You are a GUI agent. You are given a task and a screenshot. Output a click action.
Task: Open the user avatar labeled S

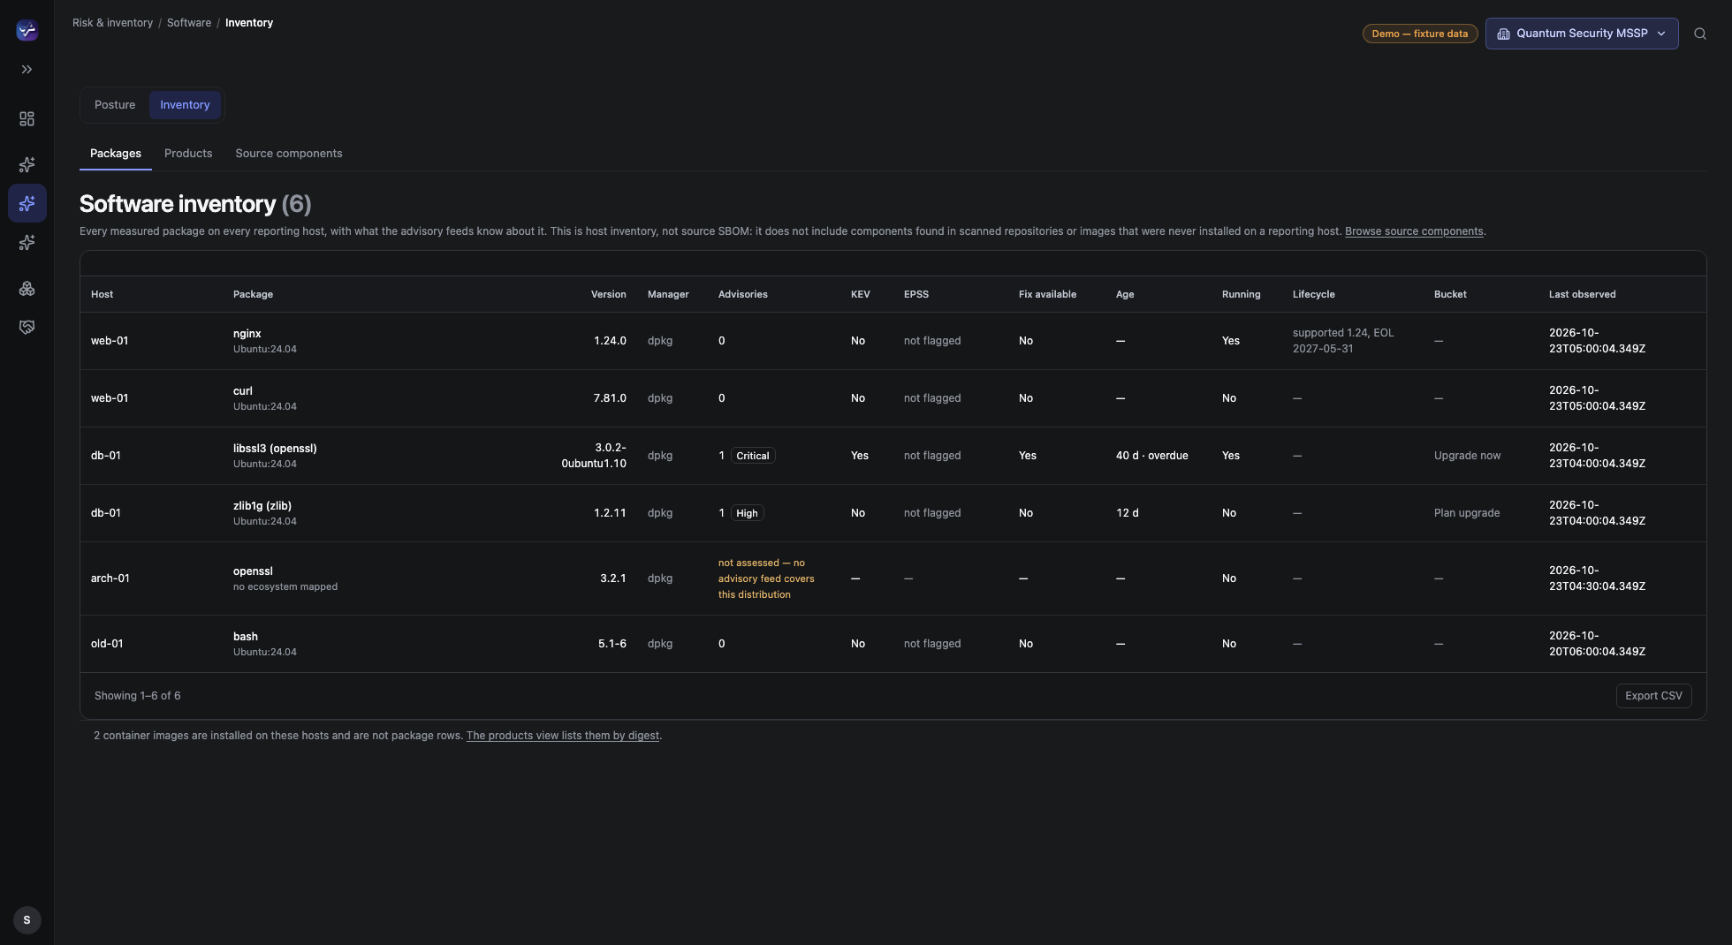click(x=27, y=919)
